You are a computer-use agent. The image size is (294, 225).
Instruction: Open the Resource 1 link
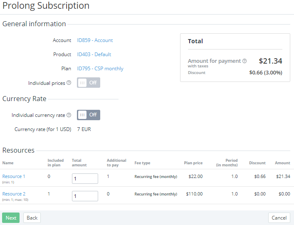pyautogui.click(x=14, y=176)
